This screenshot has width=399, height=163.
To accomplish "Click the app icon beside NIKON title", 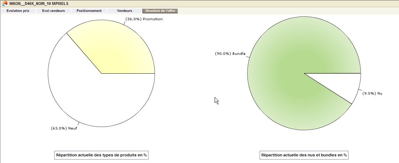I will coord(5,3).
